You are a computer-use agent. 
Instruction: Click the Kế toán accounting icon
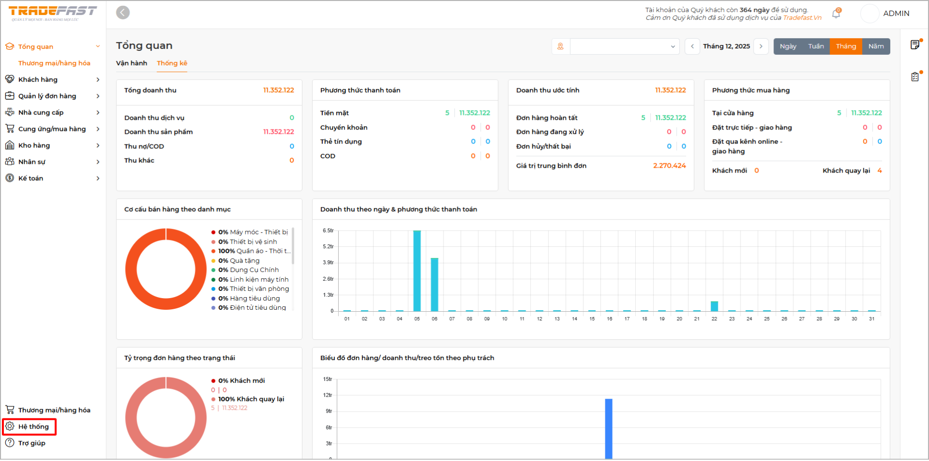(10, 178)
